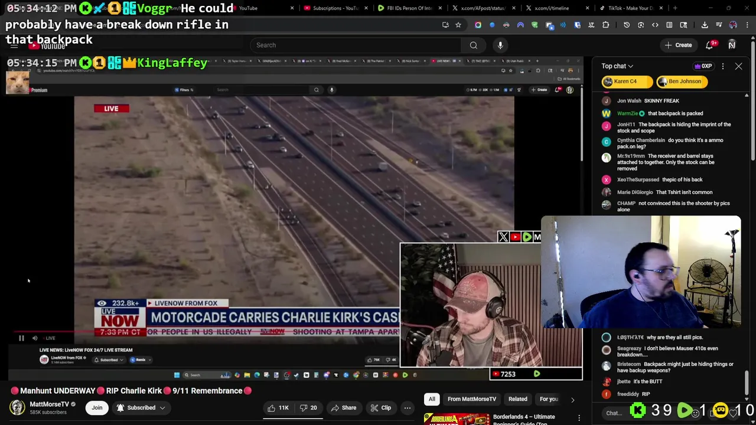756x425 pixels.
Task: Click the Join channel button
Action: 97,407
